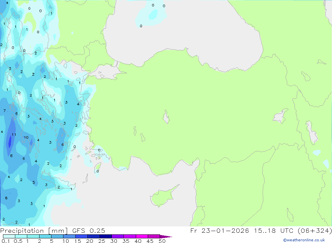
Task: Click the 0.5–1 mm legend color swatch
Action: [21, 236]
